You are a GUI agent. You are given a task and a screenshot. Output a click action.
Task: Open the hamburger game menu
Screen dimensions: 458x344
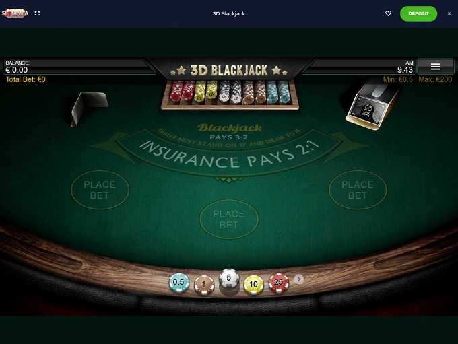click(436, 67)
